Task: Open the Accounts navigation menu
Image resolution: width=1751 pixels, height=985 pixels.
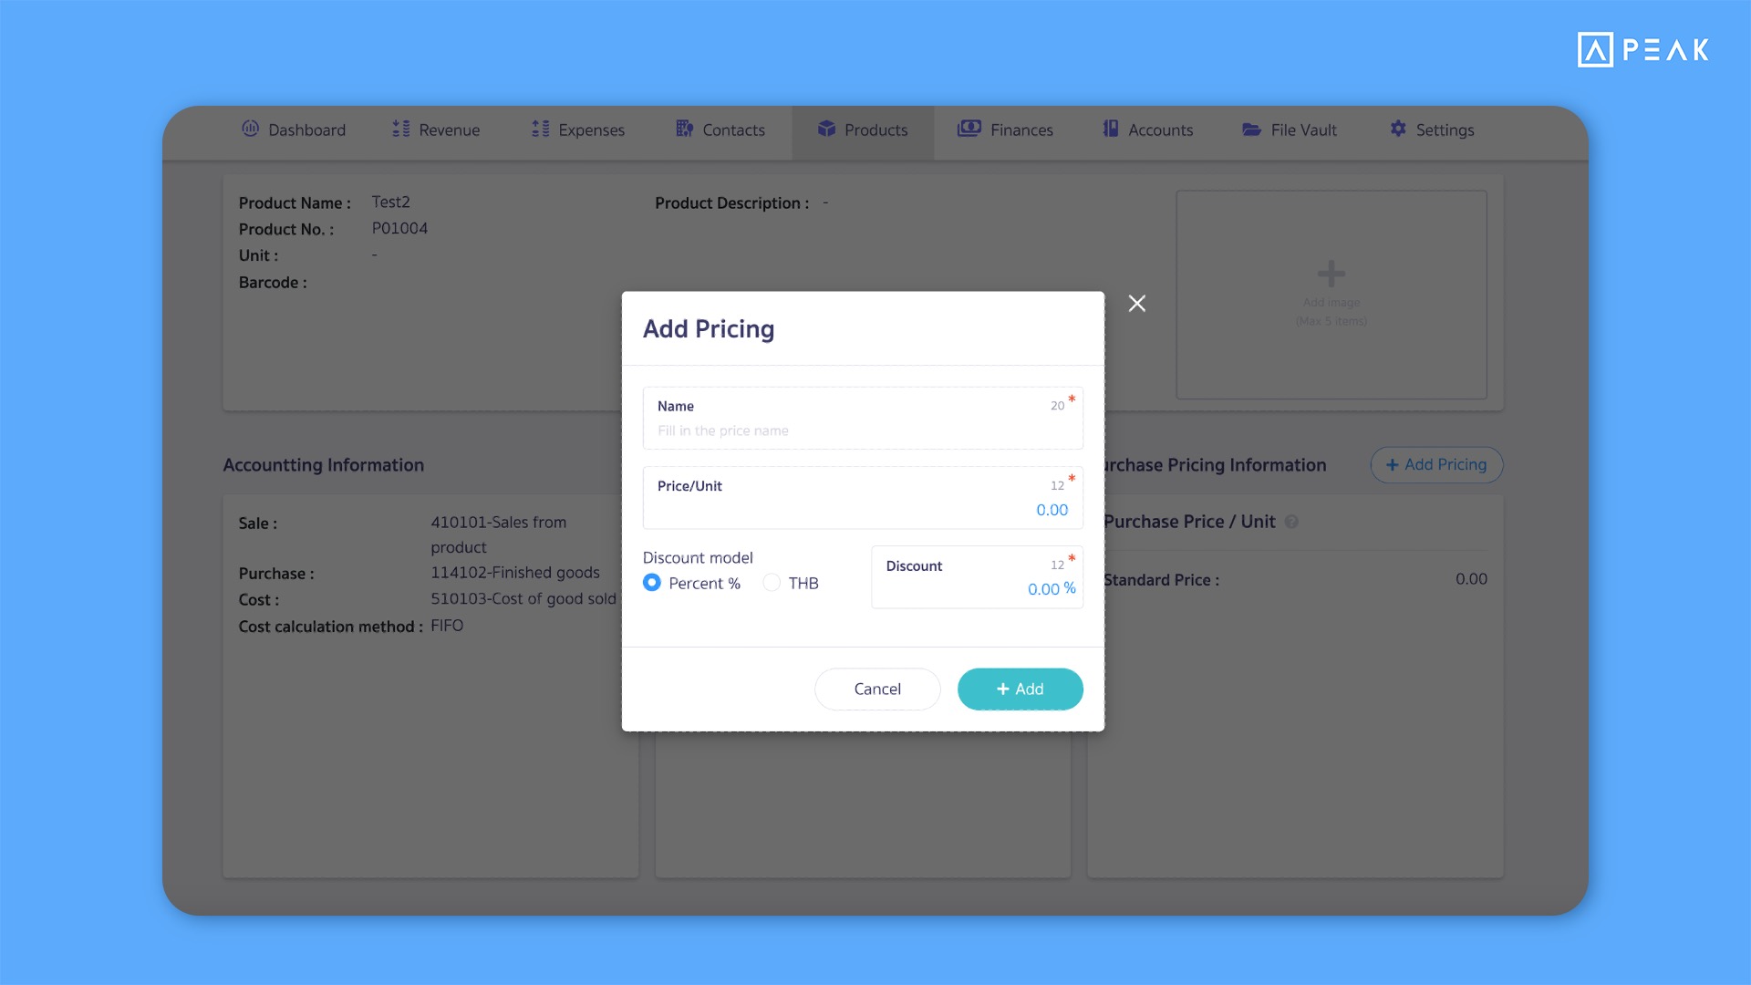Action: tap(1147, 129)
